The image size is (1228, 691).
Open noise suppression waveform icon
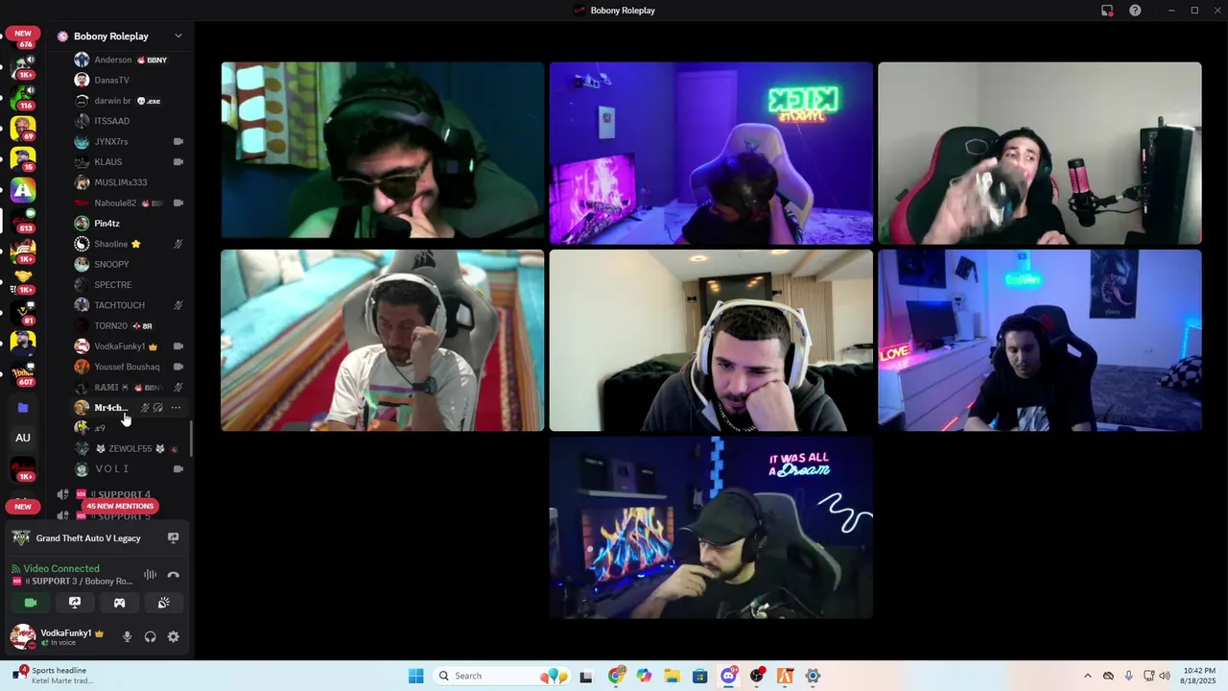(150, 575)
